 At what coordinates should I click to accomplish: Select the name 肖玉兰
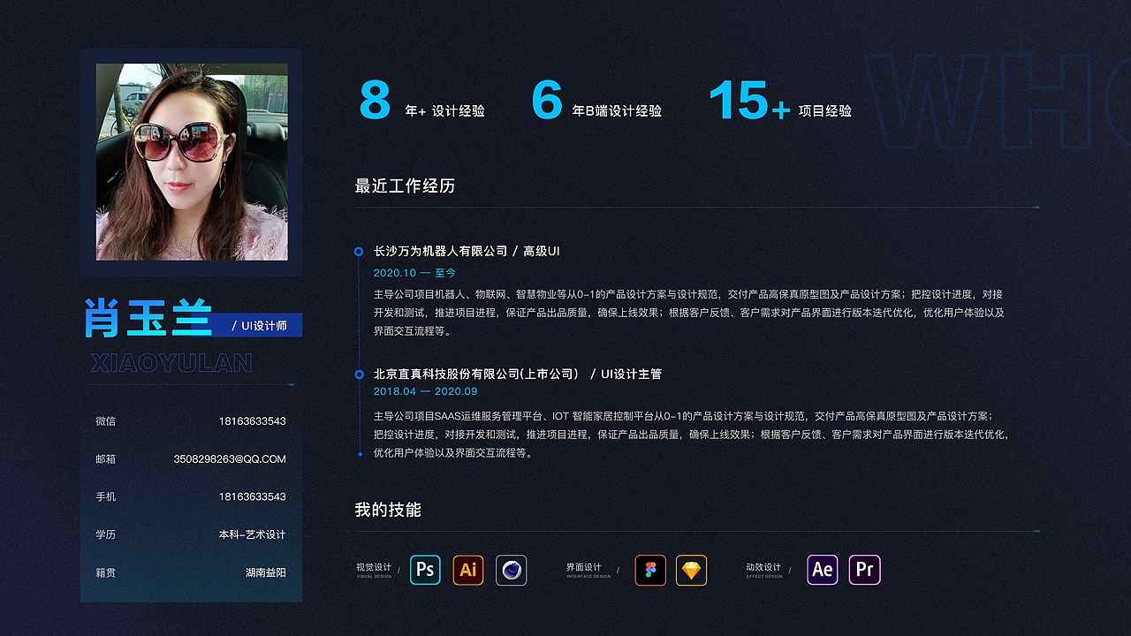point(148,318)
